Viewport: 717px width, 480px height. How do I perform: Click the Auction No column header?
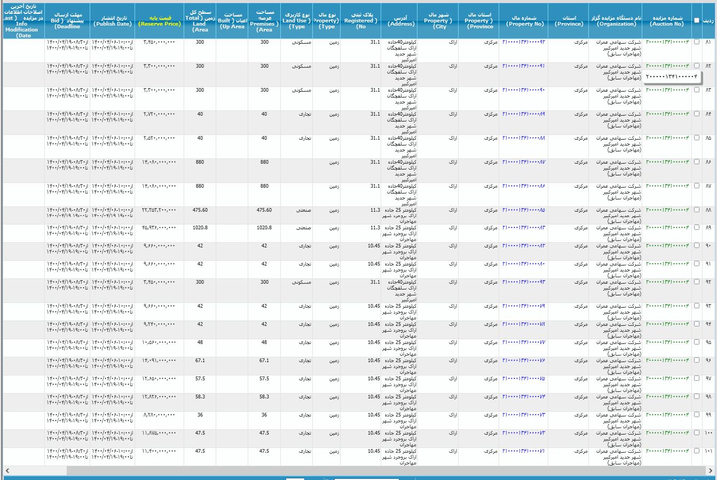coord(667,21)
